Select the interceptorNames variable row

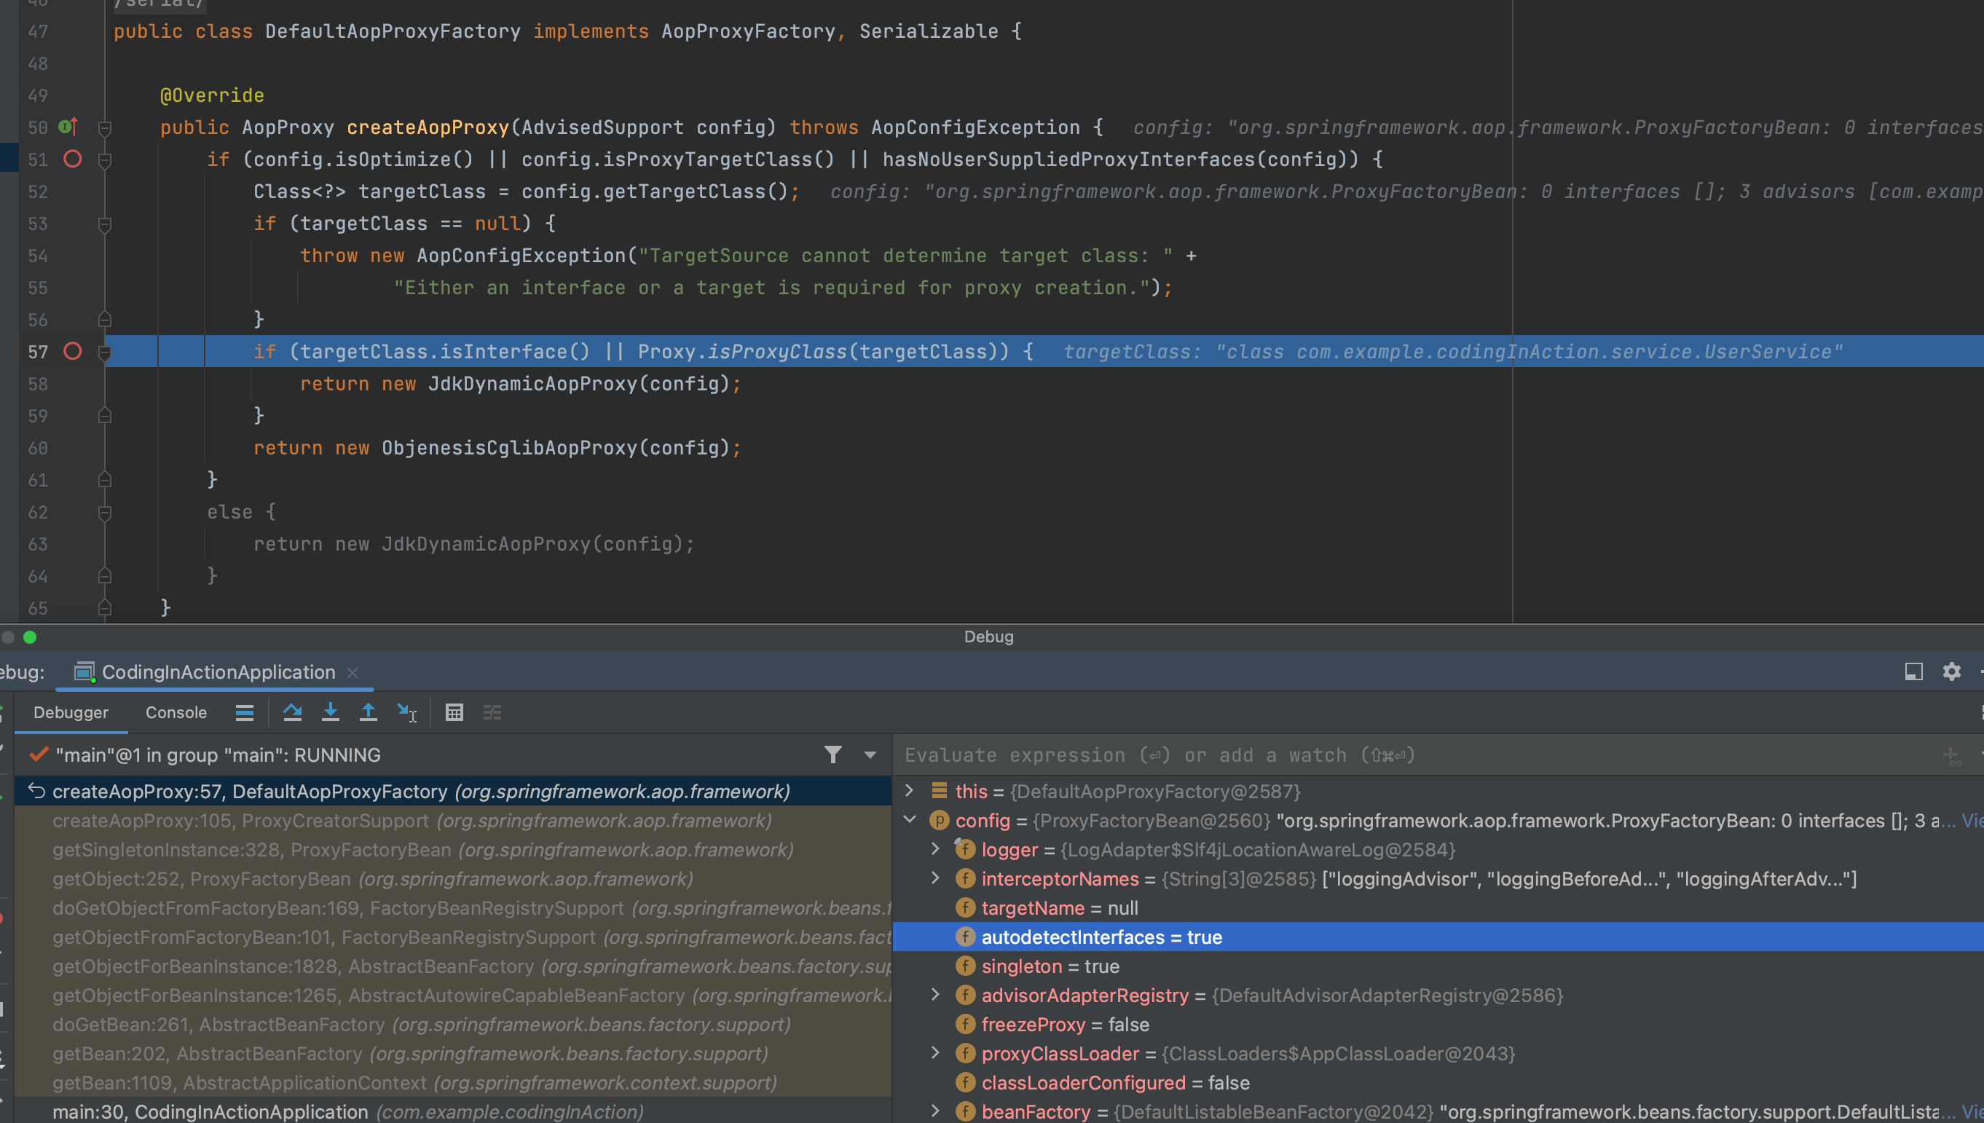tap(1059, 878)
